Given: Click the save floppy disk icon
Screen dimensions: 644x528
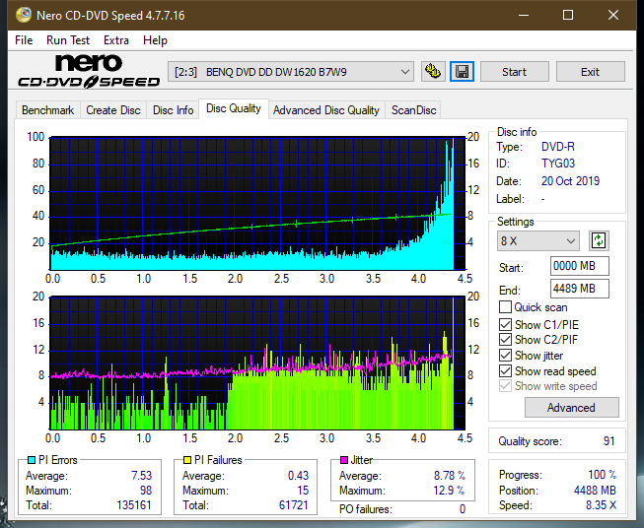Looking at the screenshot, I should click(x=463, y=72).
